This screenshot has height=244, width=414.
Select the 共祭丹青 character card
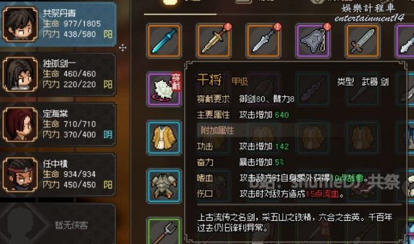click(x=58, y=24)
